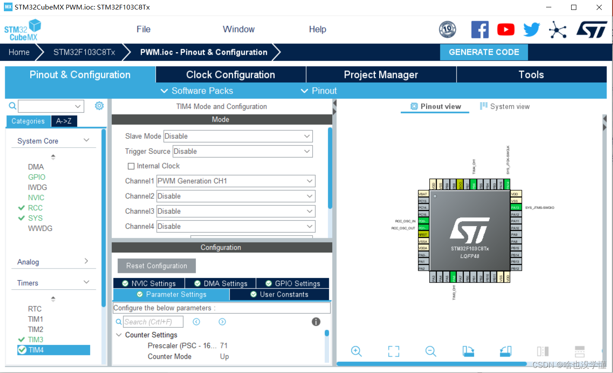Switch to Project Manager tab
Viewport: 613px width, 373px height.
point(381,75)
